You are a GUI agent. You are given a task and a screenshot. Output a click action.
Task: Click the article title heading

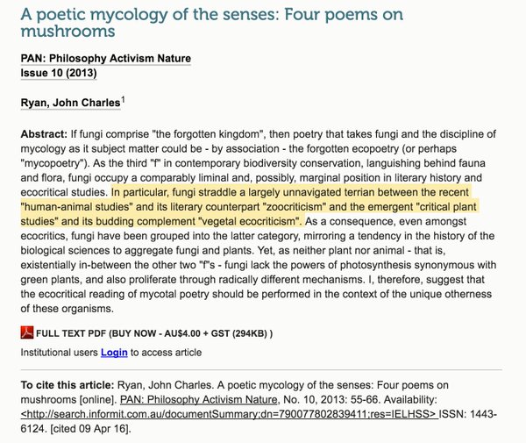211,23
